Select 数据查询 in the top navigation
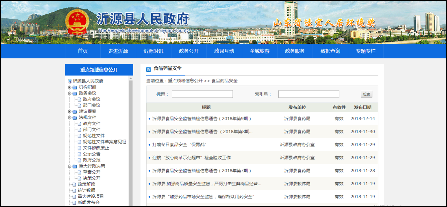 [x=330, y=51]
